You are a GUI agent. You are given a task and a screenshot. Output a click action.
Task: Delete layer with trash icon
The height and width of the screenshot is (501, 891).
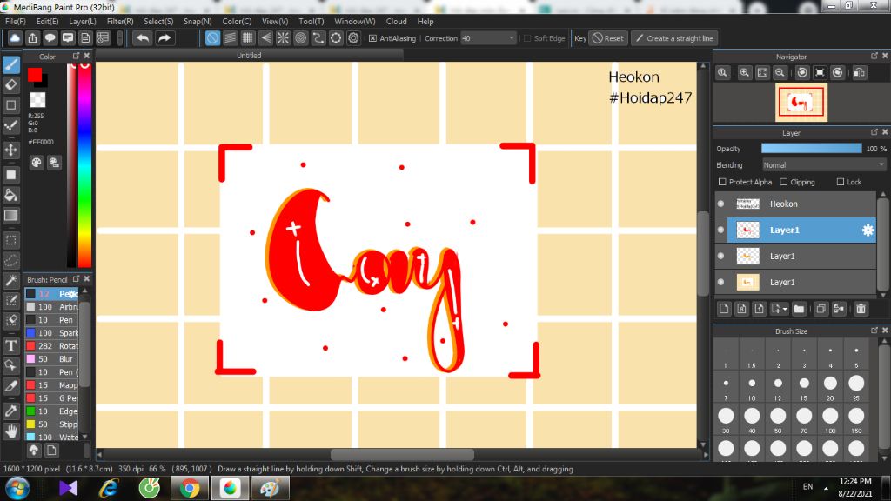pos(861,309)
